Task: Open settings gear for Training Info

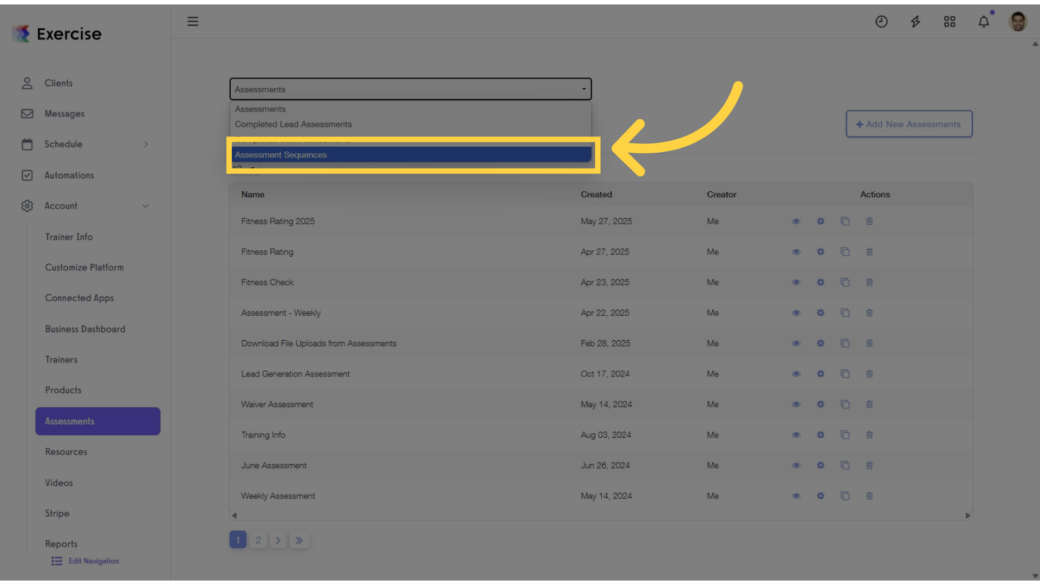Action: click(x=821, y=435)
